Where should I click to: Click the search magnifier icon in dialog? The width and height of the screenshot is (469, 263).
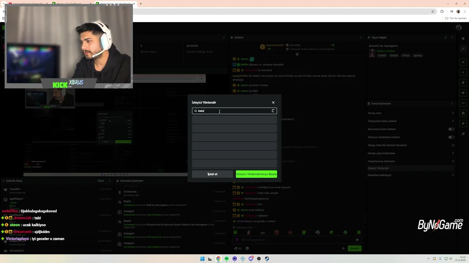[196, 111]
